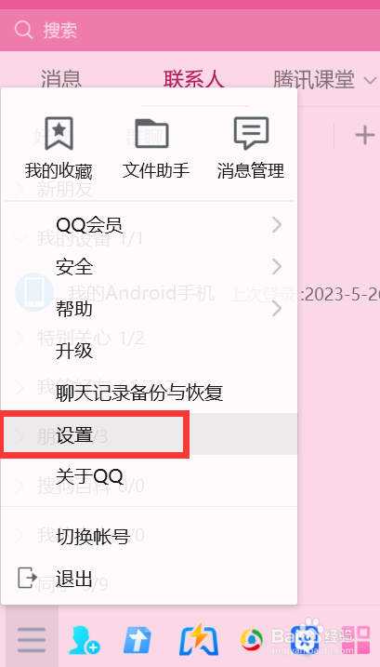Screen dimensions: 380x667
Task: Open 消息管理 speech bubble icon
Action: tap(251, 133)
